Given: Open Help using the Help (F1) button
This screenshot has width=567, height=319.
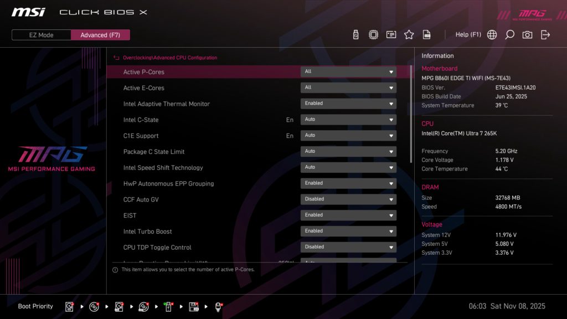Looking at the screenshot, I should 468,34.
